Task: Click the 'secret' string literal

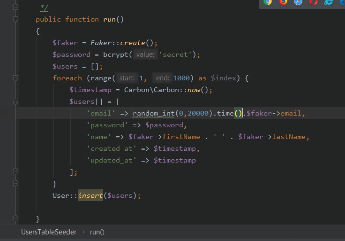Action: (175, 54)
